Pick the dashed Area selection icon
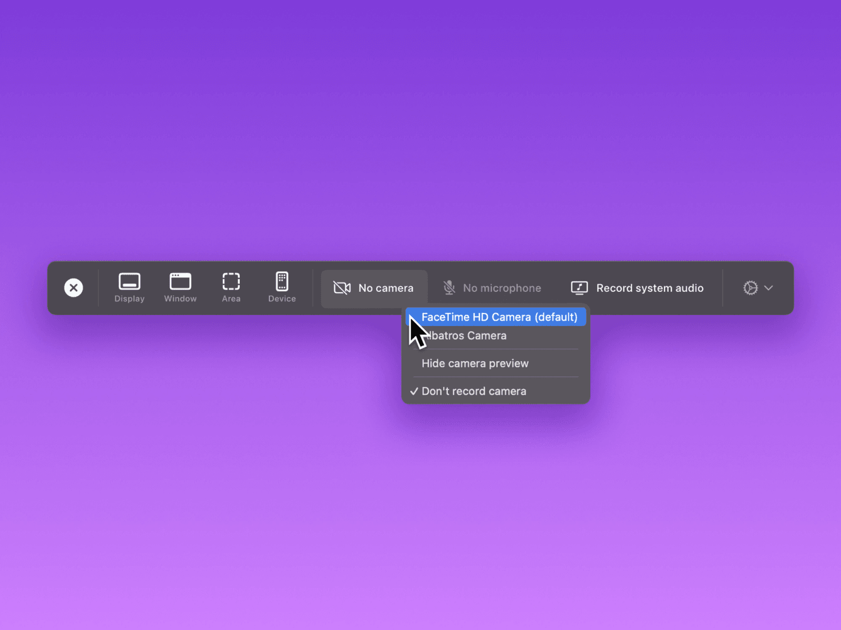Image resolution: width=841 pixels, height=630 pixels. click(x=231, y=281)
